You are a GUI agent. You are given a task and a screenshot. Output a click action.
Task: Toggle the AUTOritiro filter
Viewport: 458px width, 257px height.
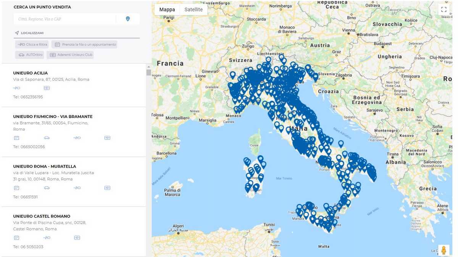[x=30, y=55]
